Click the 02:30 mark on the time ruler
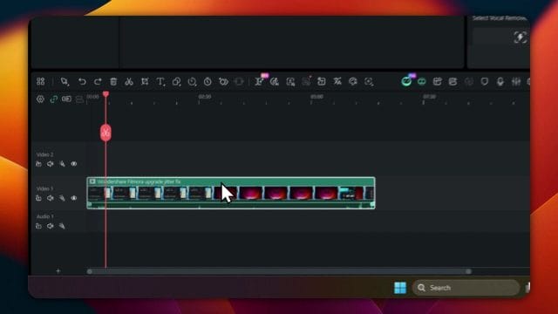Screen dimensions: 558x314 pos(205,97)
